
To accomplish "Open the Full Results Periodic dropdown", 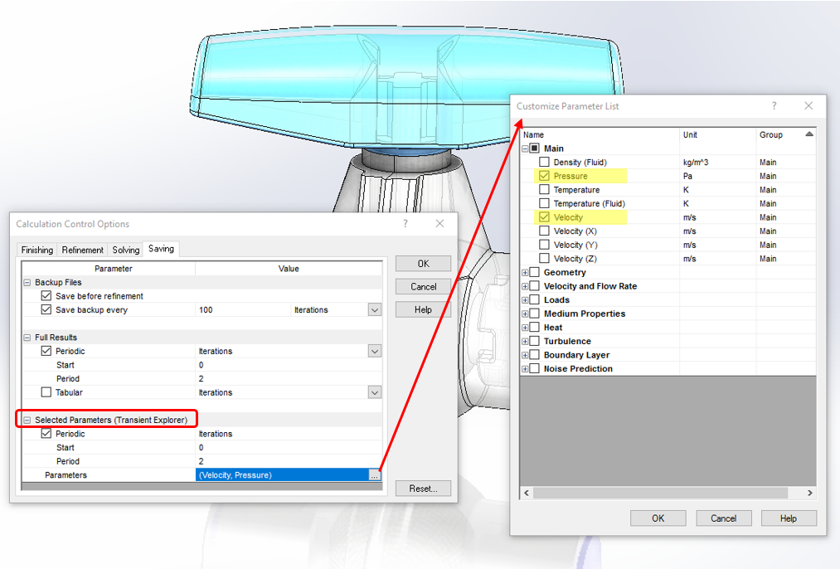I will [375, 352].
